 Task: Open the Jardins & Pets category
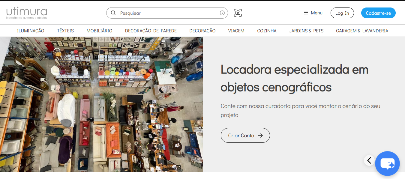306,31
